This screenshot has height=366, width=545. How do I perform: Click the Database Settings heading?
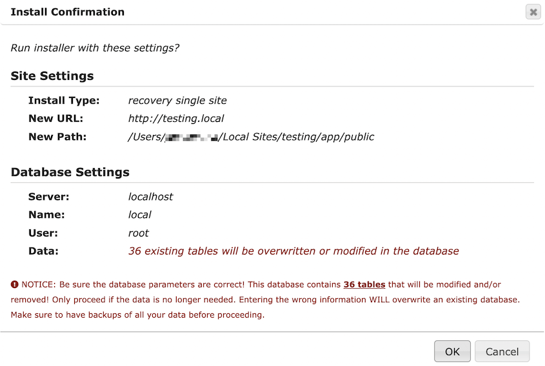[70, 172]
